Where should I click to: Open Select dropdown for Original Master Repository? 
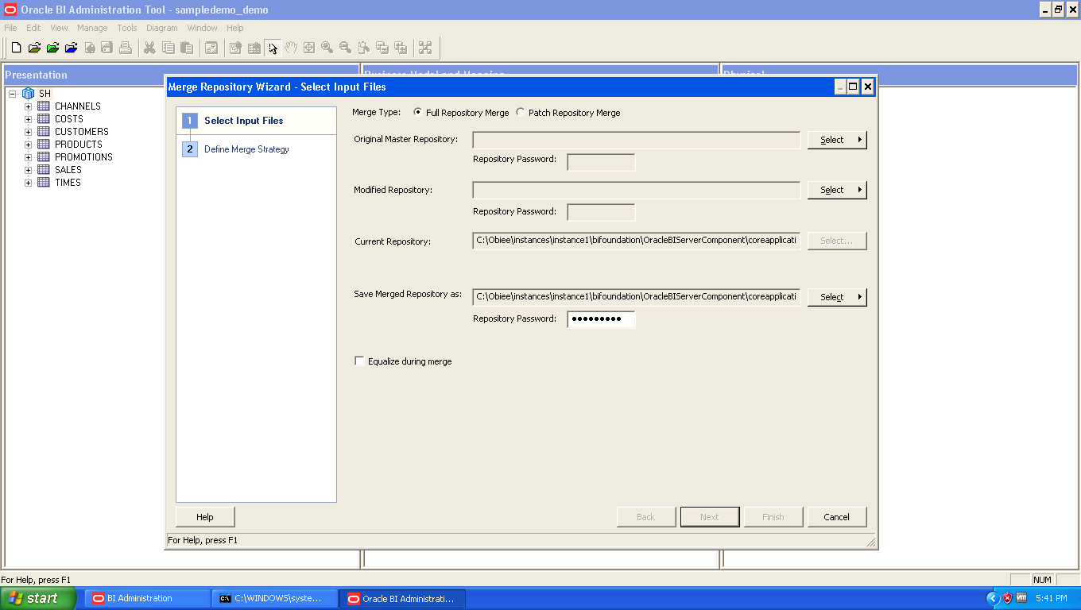pyautogui.click(x=837, y=140)
